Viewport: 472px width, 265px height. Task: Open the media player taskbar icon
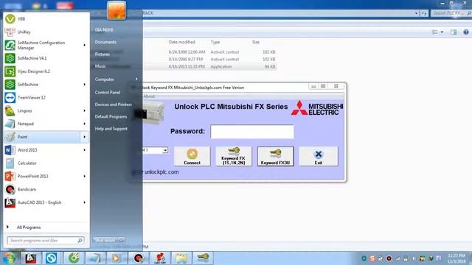tap(117, 258)
